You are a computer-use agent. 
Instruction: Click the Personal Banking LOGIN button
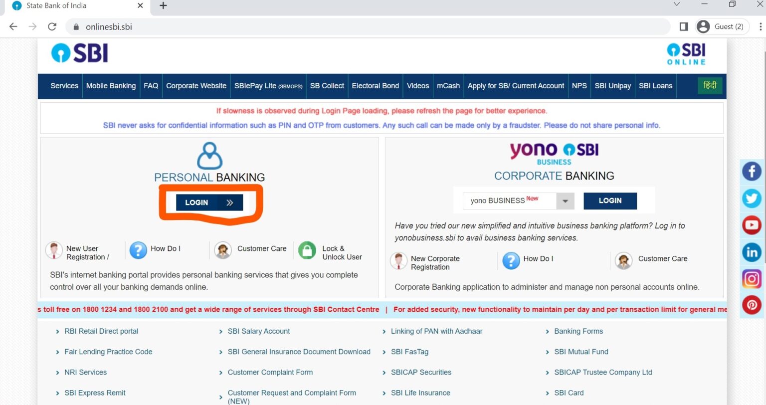209,202
